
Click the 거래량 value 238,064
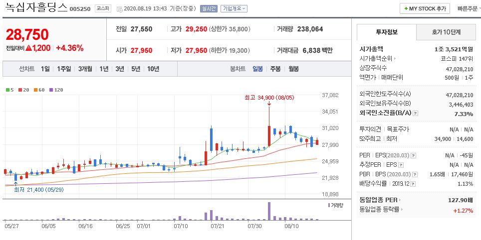310,29
